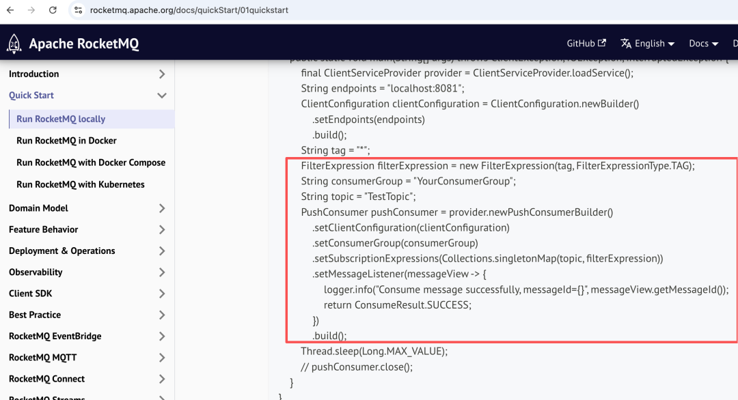Open Deployment & Operations sidebar item

61,251
